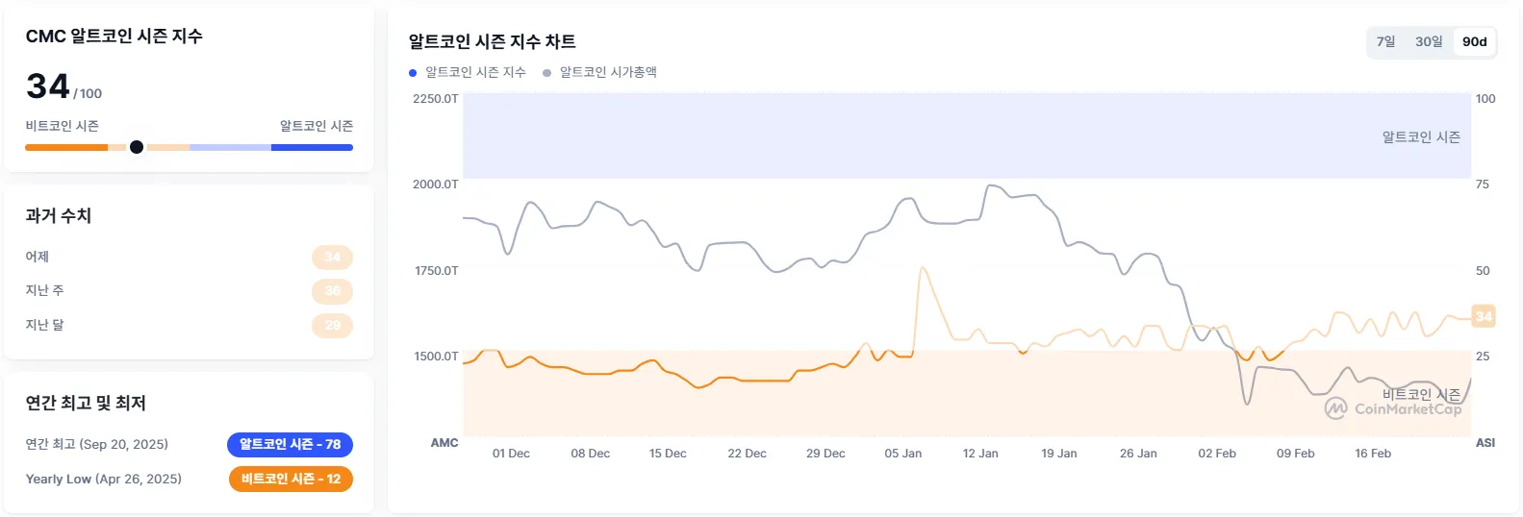1523x517 pixels.
Task: Click the gray legend dot for 알트코인 시가총액
Action: point(547,73)
